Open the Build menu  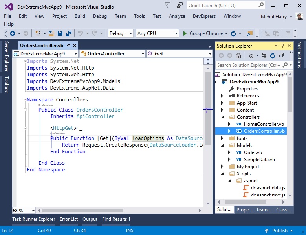tap(80, 16)
